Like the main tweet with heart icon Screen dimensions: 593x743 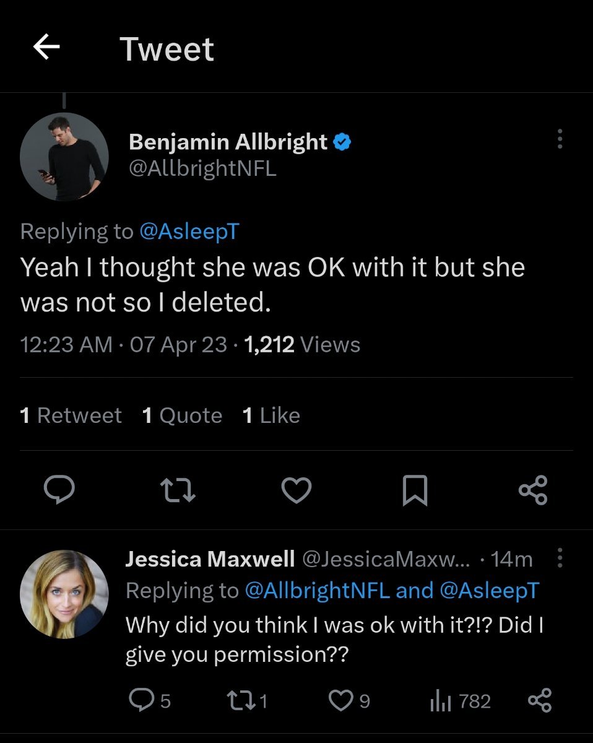point(296,491)
